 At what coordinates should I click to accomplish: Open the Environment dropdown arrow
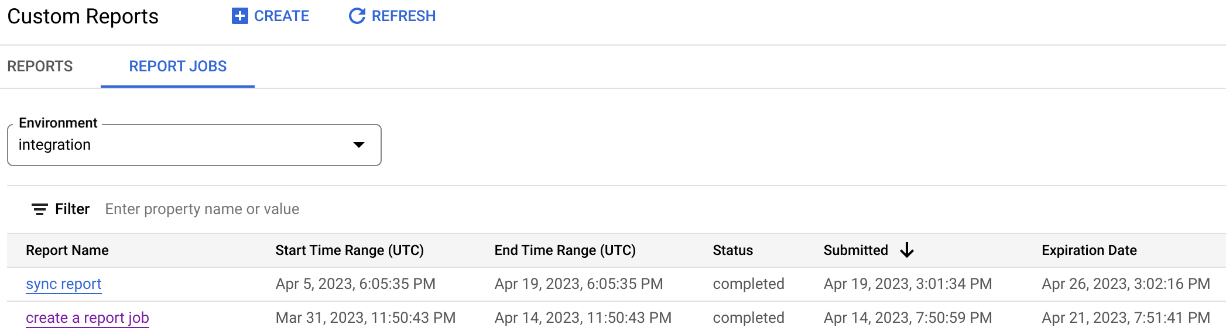pyautogui.click(x=359, y=145)
